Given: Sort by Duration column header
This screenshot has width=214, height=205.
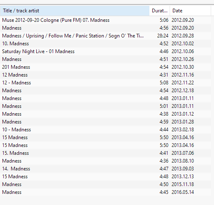Looking at the screenshot, I should tap(160, 11).
